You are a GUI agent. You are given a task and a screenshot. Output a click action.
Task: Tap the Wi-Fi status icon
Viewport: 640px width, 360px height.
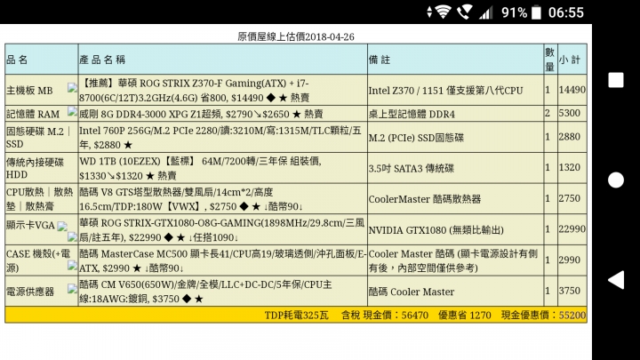[443, 12]
